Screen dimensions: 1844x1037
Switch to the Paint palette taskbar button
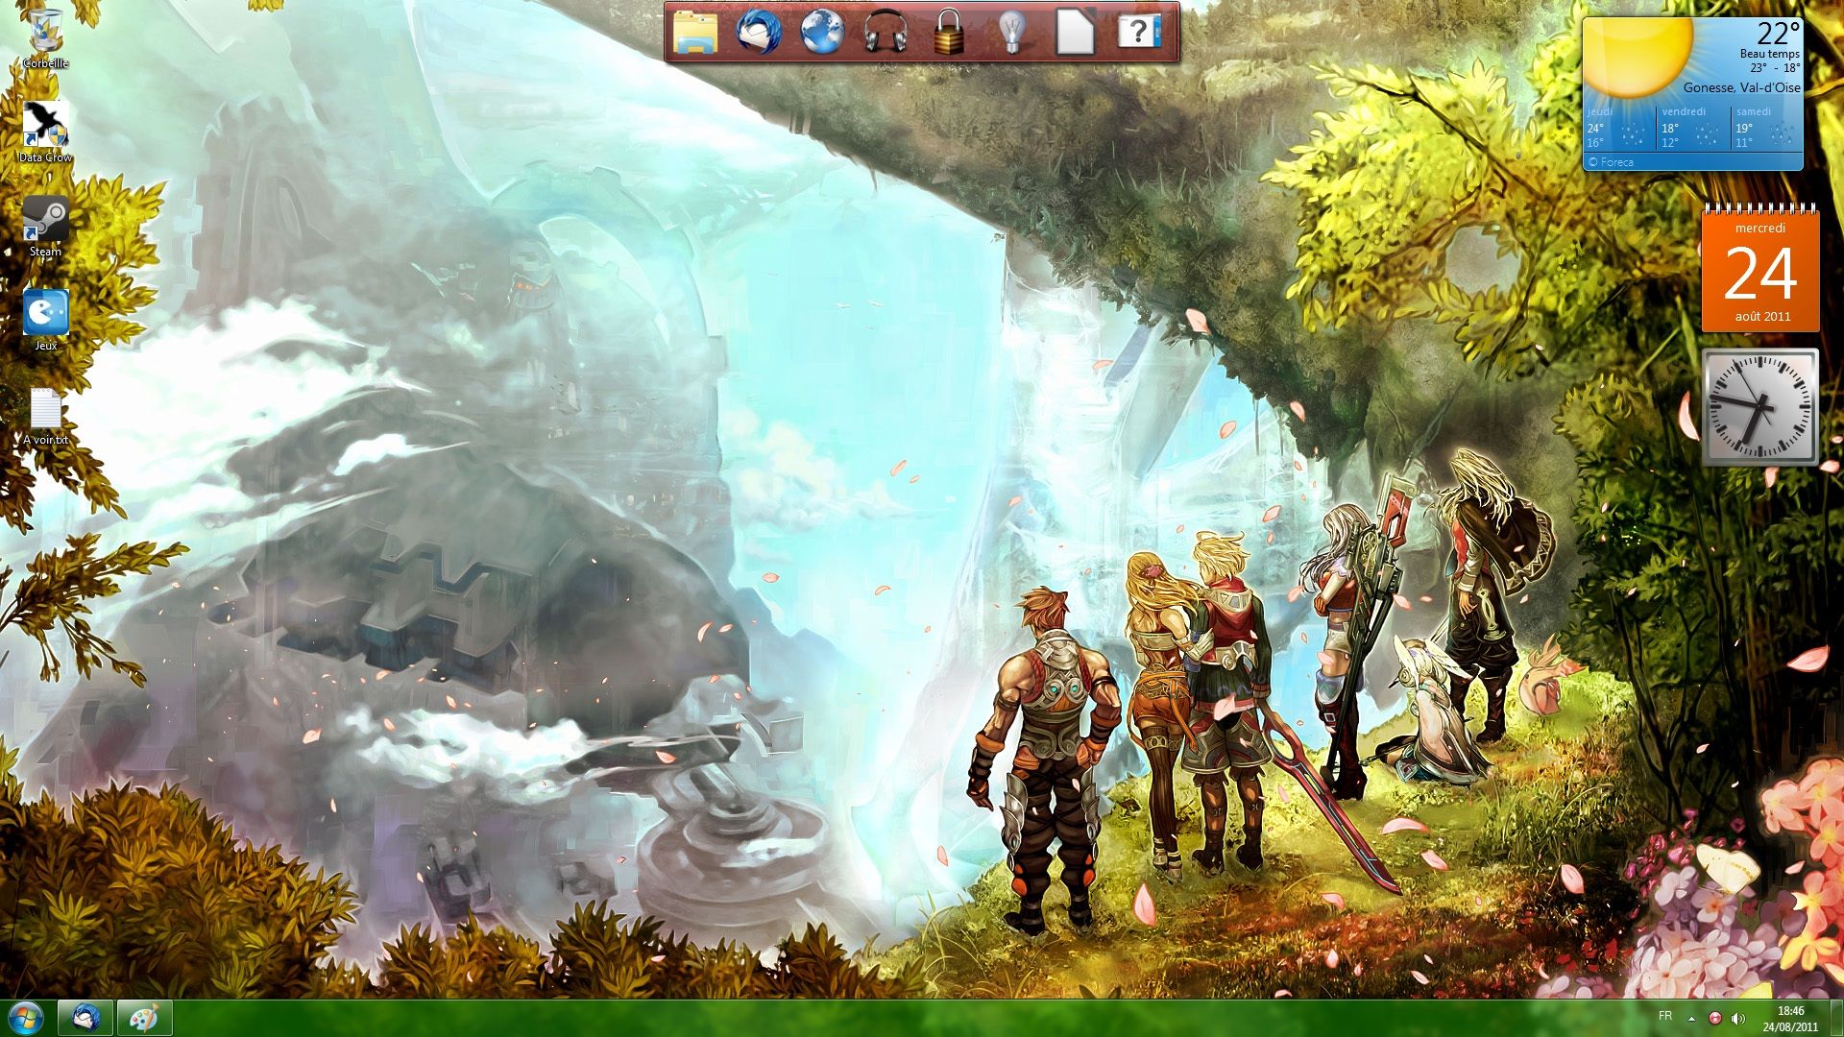pyautogui.click(x=145, y=1018)
